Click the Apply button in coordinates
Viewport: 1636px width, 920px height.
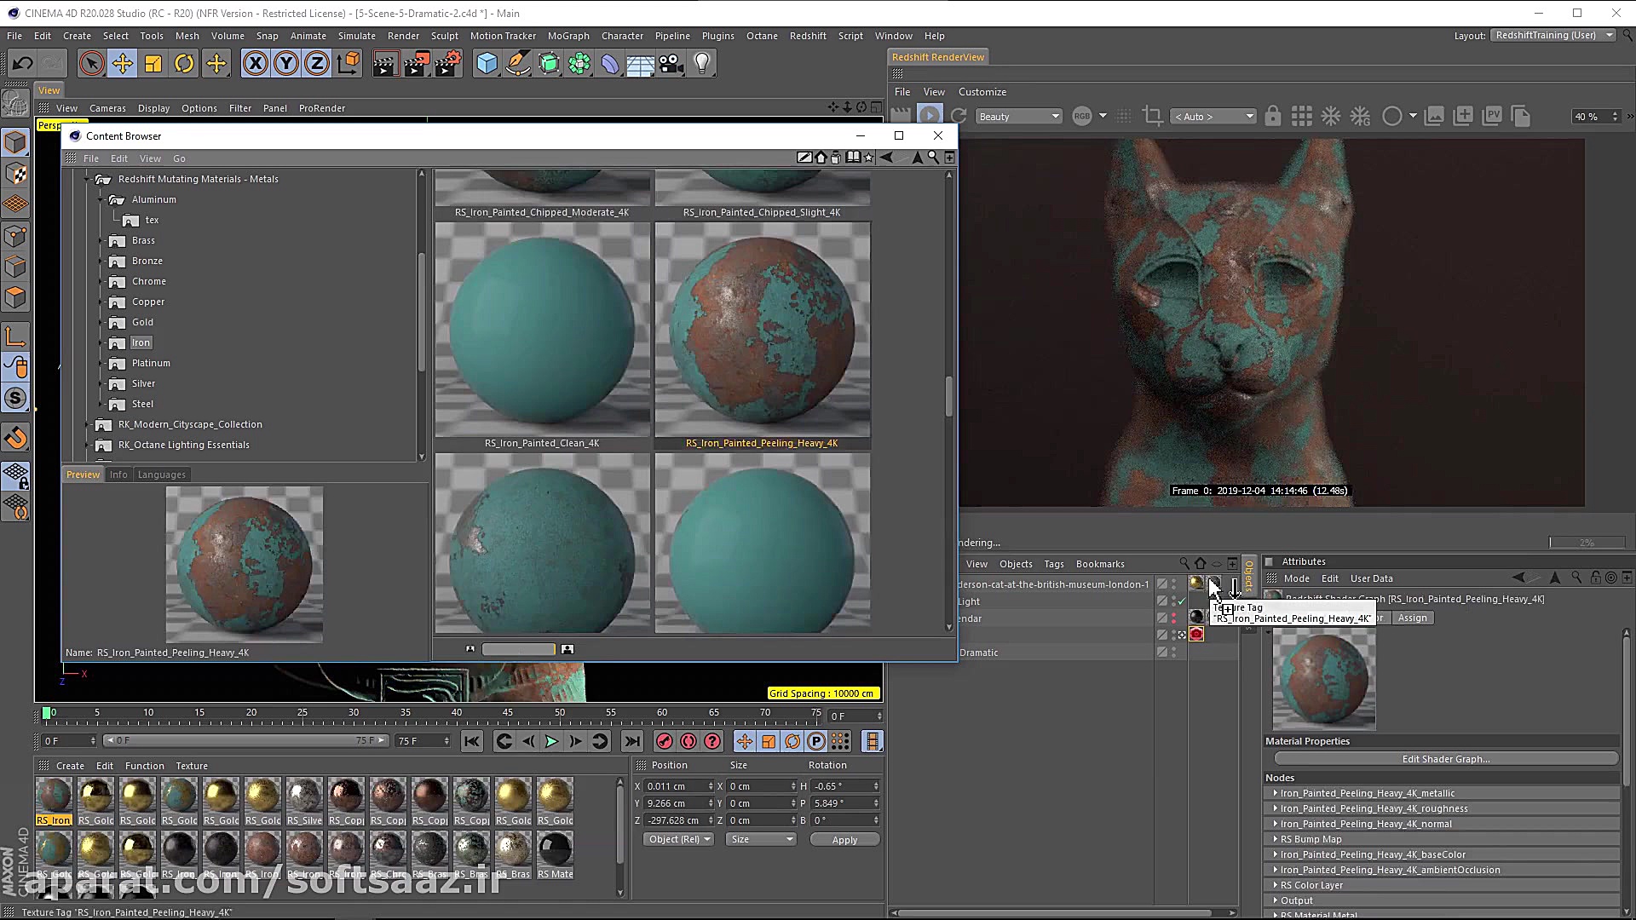point(844,840)
